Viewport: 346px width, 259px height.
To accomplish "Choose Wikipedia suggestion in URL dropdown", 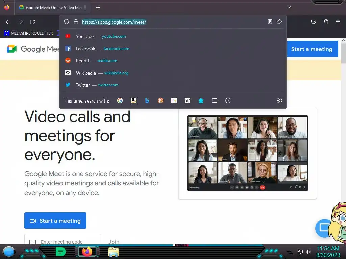I will click(x=173, y=73).
